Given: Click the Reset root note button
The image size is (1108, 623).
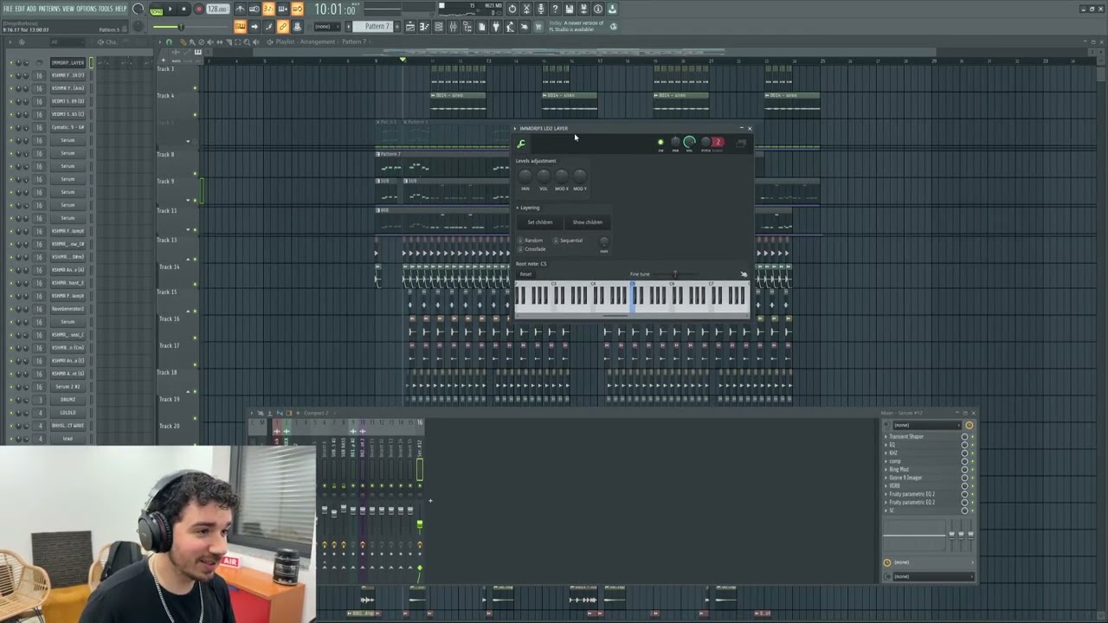Looking at the screenshot, I should coord(525,274).
